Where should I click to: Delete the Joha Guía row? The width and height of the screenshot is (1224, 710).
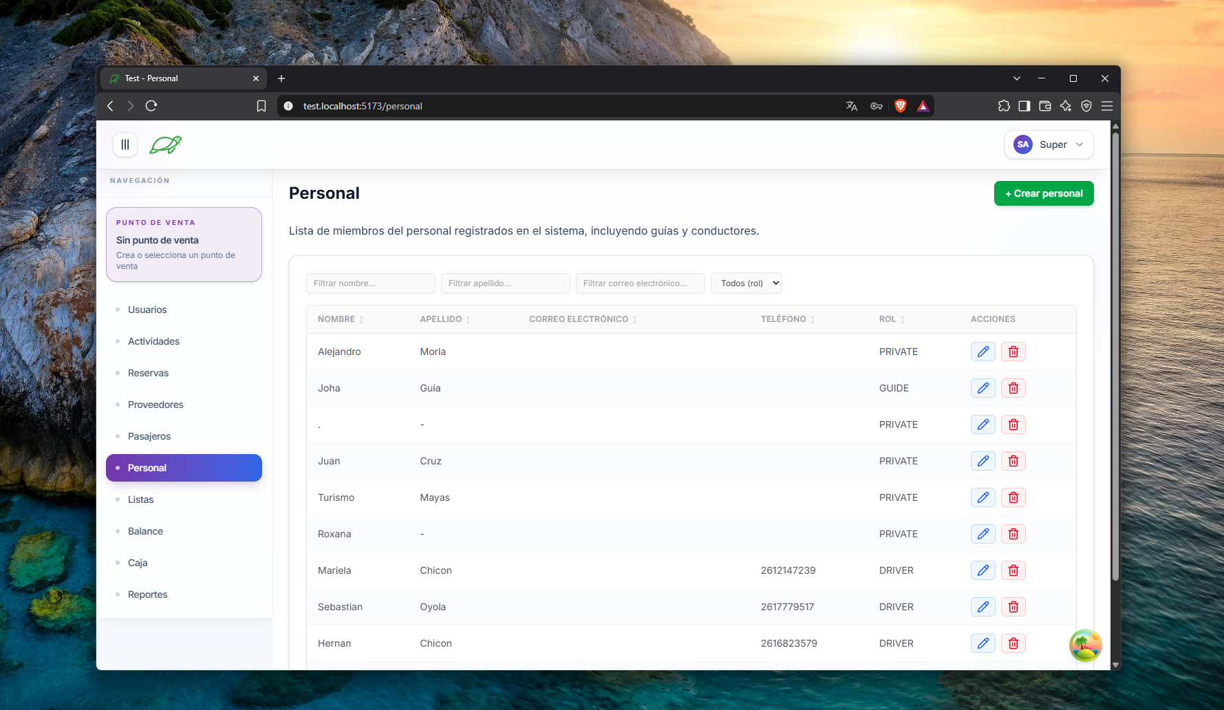[x=1013, y=388]
